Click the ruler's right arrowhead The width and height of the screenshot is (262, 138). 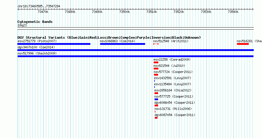253,9
